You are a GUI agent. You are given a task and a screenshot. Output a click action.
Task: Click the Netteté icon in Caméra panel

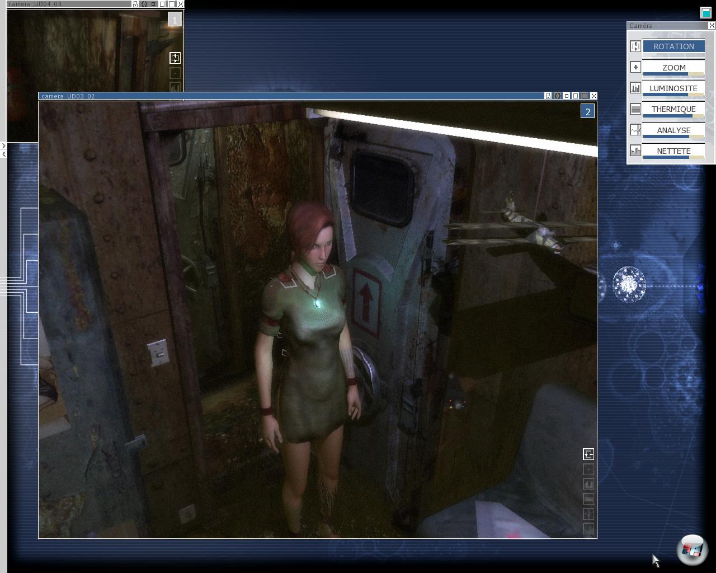point(635,151)
